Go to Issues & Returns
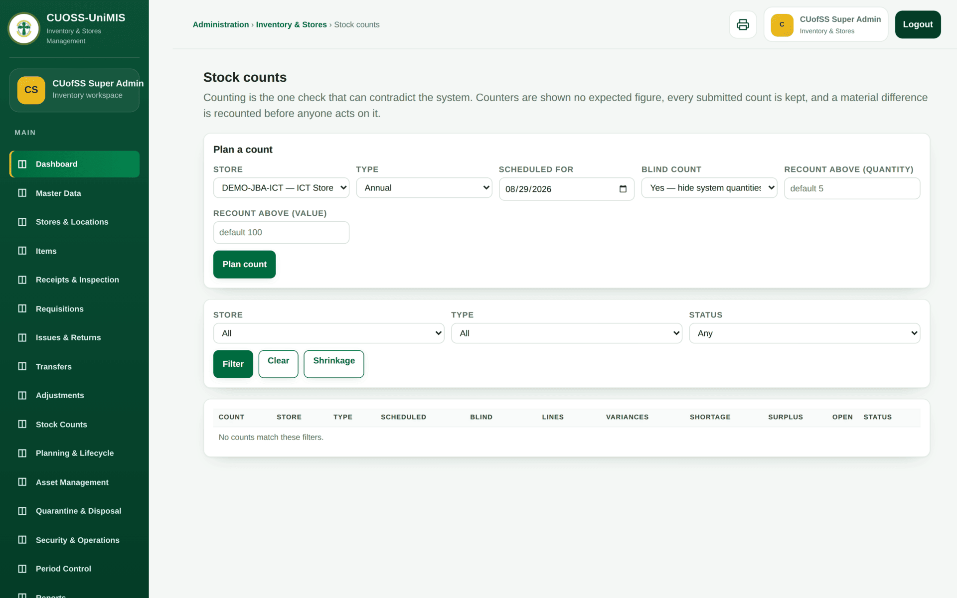 pyautogui.click(x=74, y=337)
